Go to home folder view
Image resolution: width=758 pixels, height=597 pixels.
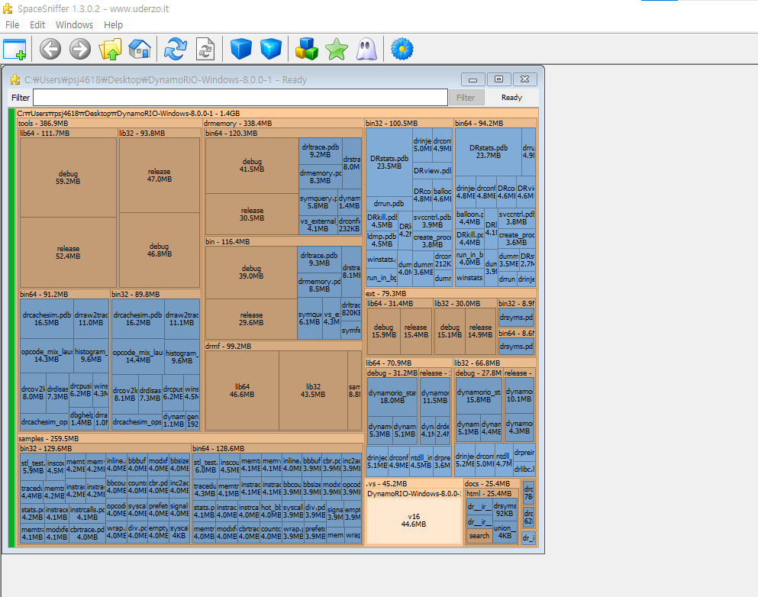tap(140, 50)
